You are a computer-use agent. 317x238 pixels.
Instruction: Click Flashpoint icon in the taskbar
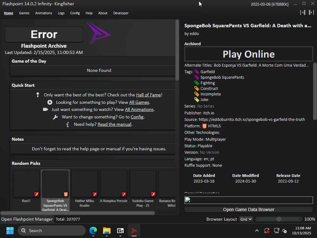pos(134,231)
